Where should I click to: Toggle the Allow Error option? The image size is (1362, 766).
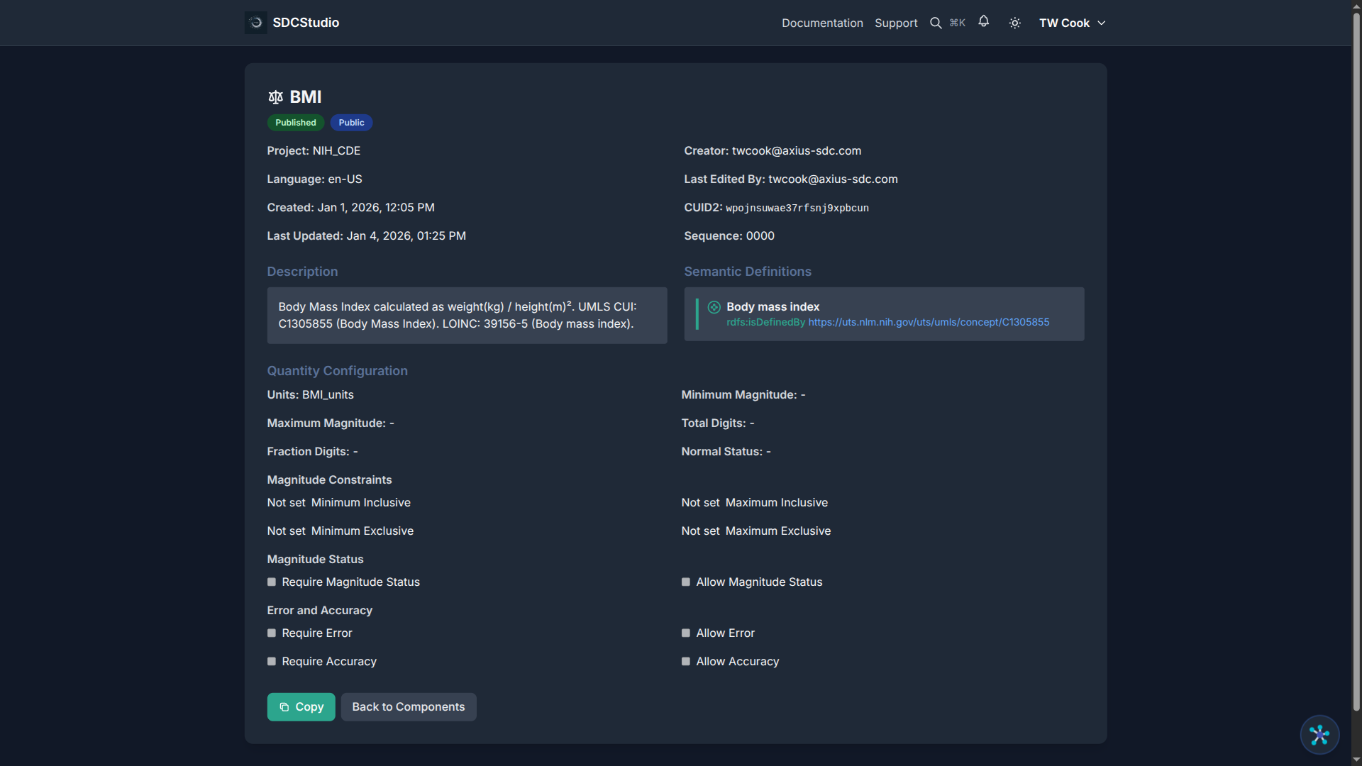tap(685, 633)
